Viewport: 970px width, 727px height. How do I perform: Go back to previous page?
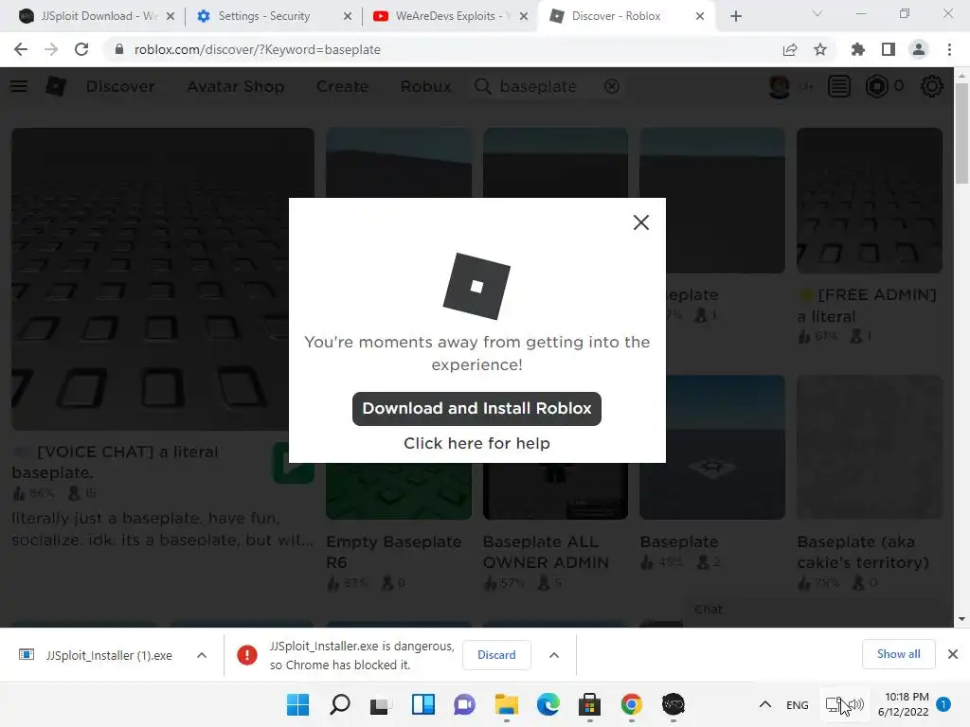pyautogui.click(x=21, y=49)
